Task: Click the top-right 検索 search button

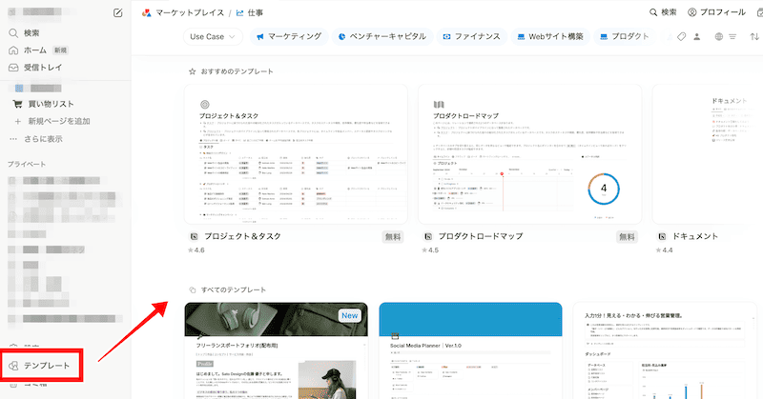Action: coord(662,12)
